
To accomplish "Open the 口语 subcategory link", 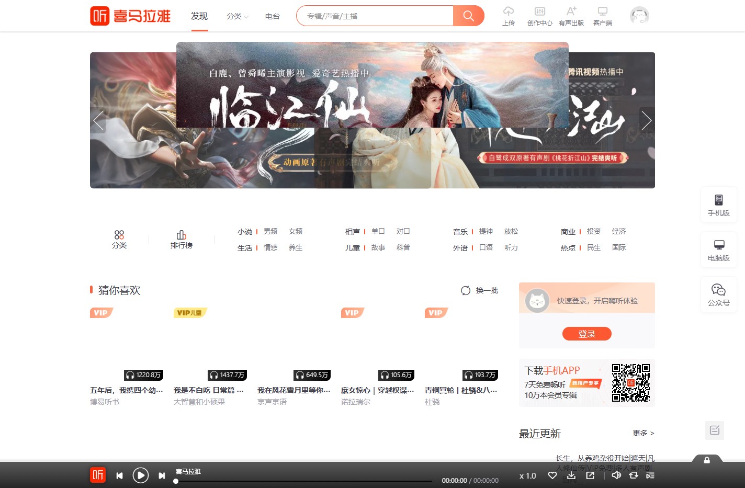I will [486, 247].
